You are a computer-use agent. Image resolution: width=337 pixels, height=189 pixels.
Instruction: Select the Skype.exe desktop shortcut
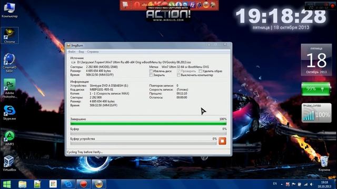9,112
